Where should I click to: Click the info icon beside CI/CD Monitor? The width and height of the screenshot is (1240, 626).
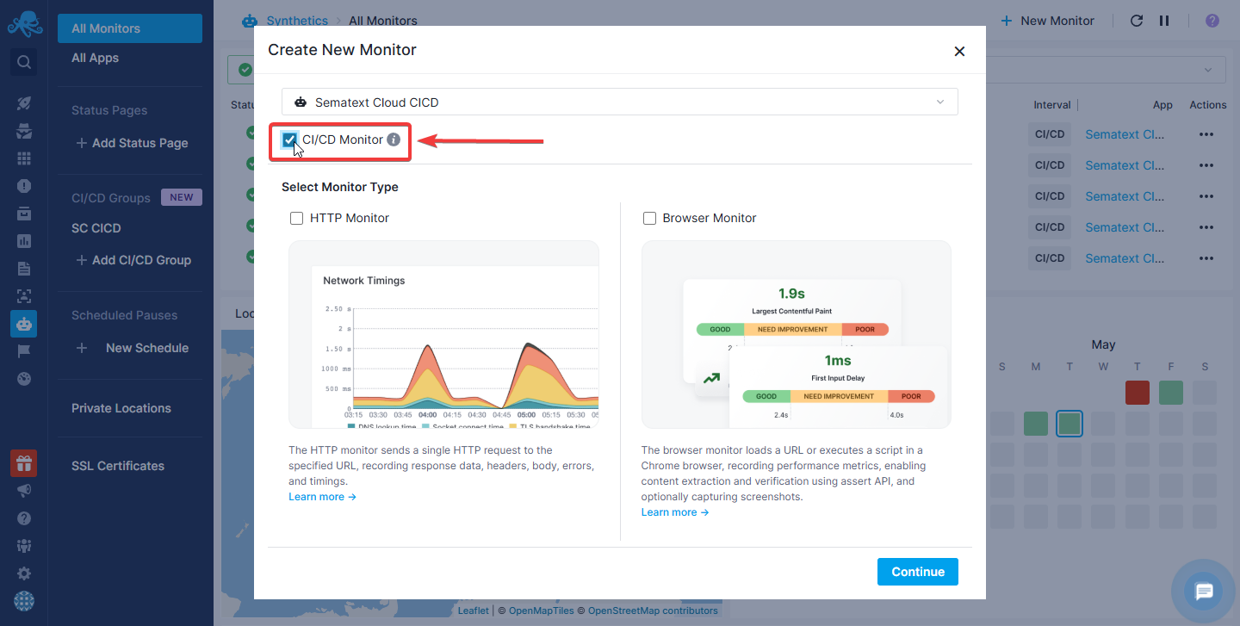394,139
